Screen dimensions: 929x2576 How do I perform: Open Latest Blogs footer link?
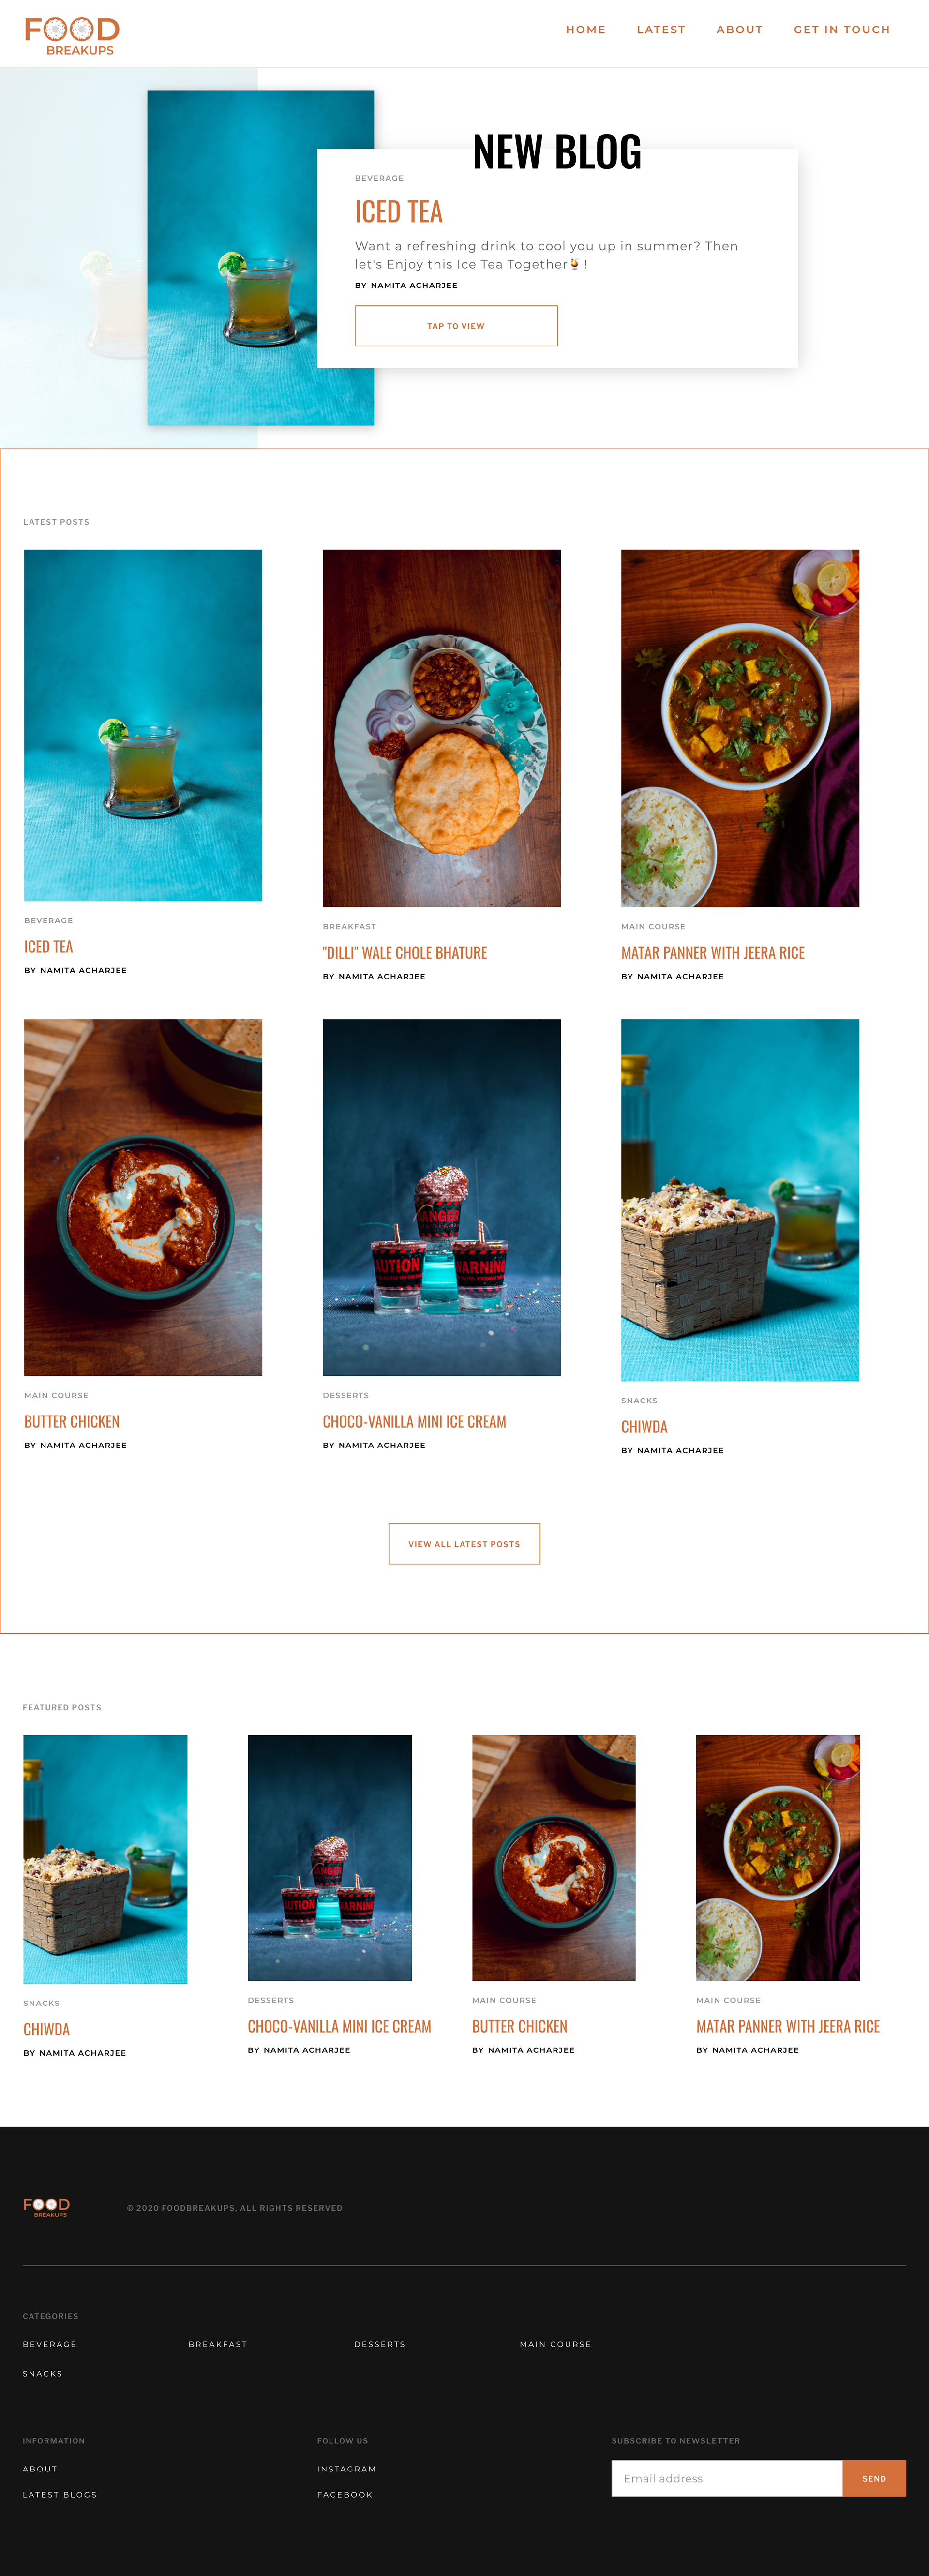[60, 2494]
